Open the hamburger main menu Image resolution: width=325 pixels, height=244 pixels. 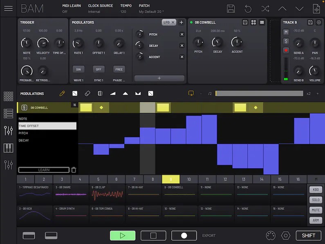8,9
